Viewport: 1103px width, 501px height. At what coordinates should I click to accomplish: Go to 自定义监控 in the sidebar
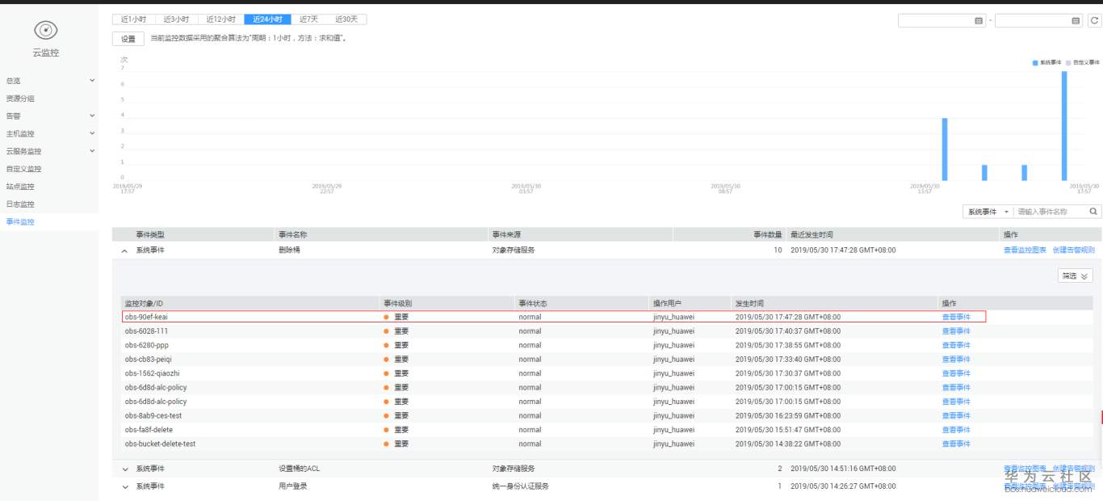click(x=23, y=169)
